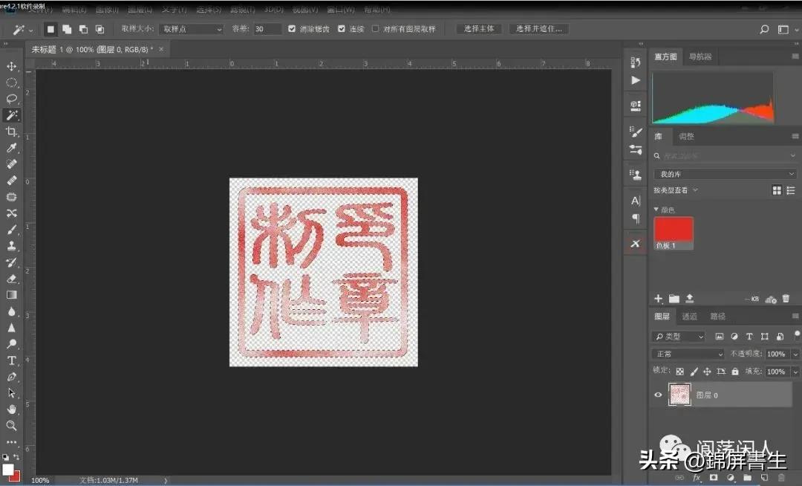Disable the 连续 contiguous checkbox
Screen dimensions: 802x486
coord(342,29)
